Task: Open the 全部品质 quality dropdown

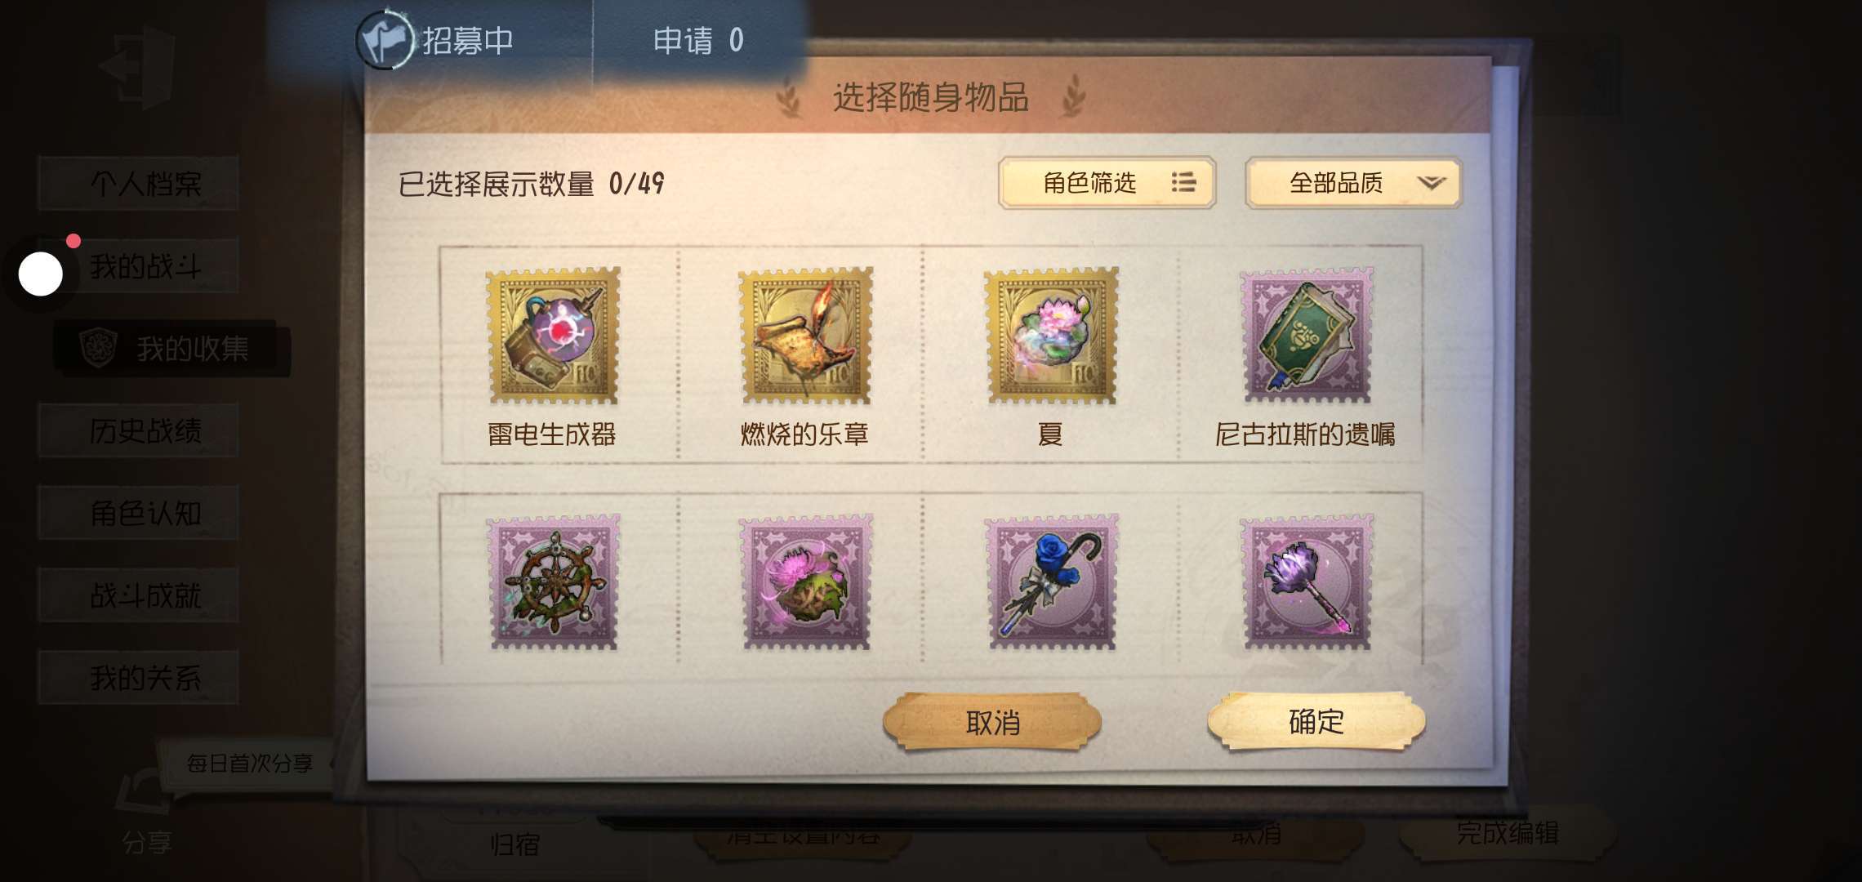Action: [1353, 183]
